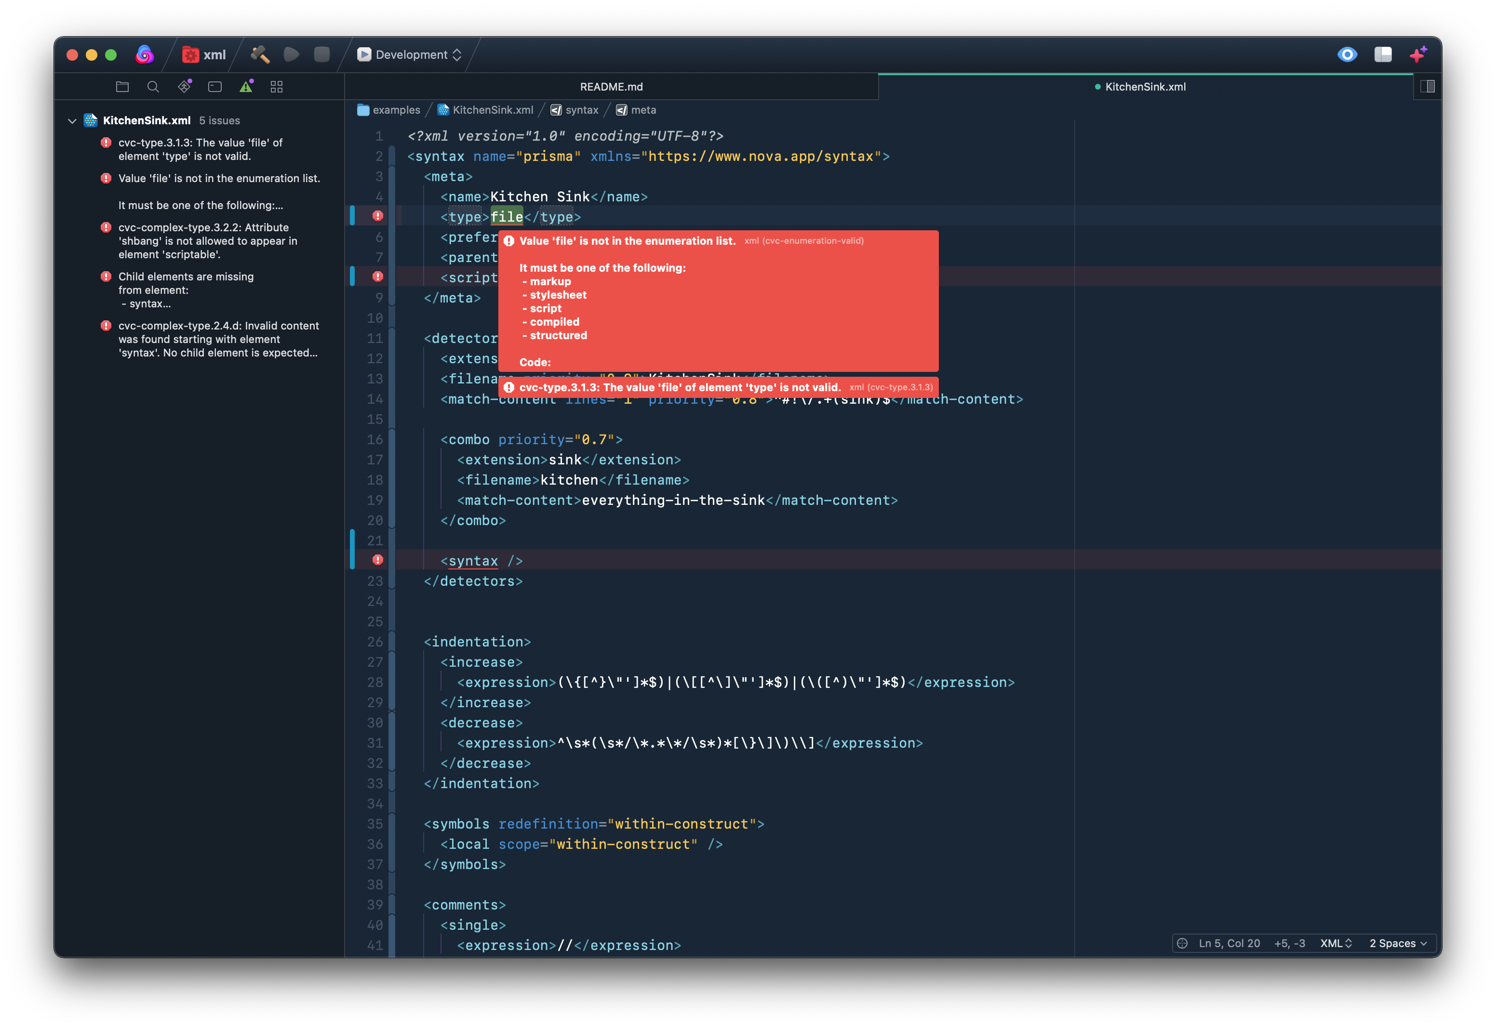The height and width of the screenshot is (1029, 1496).
Task: Open the Files sidebar folder icon
Action: (x=122, y=86)
